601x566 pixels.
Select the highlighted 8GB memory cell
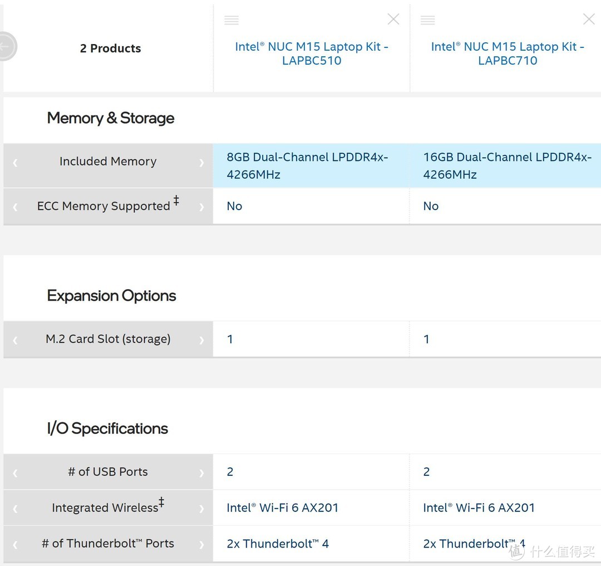tap(312, 165)
